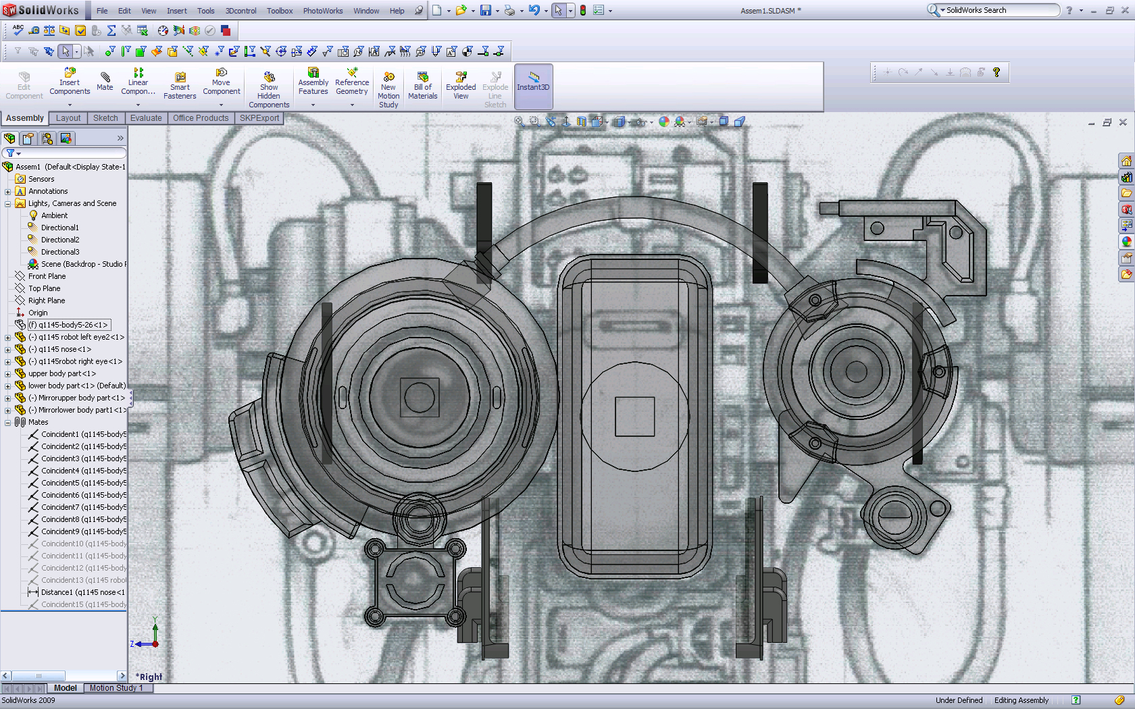
Task: Switch to the Layout tab
Action: 68,118
